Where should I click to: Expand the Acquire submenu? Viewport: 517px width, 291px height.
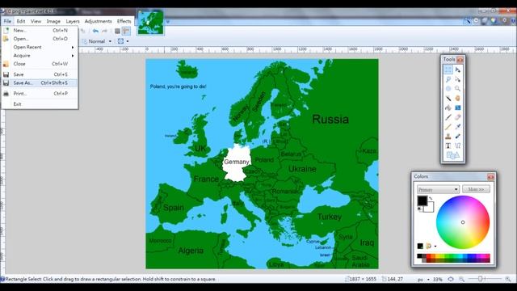click(x=40, y=56)
